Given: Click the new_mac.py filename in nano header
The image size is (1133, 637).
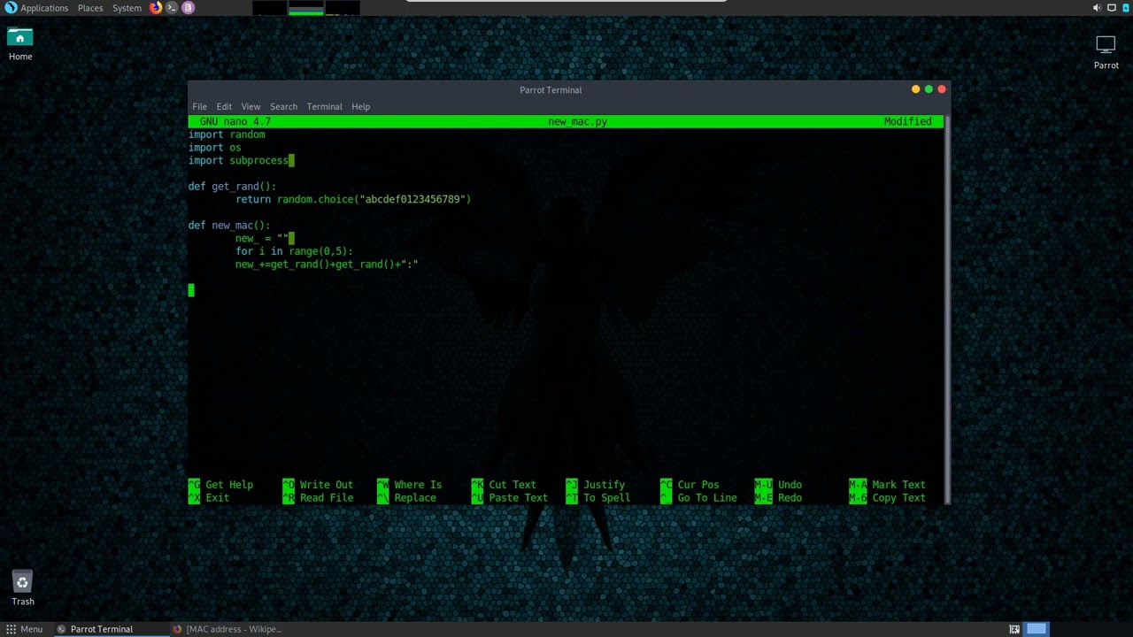Looking at the screenshot, I should click(x=577, y=121).
